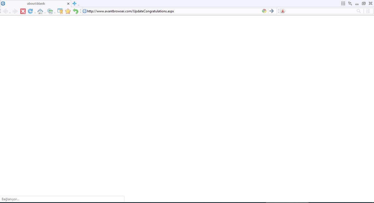374x203 pixels.
Task: Click the Go arrow button
Action: 272,11
